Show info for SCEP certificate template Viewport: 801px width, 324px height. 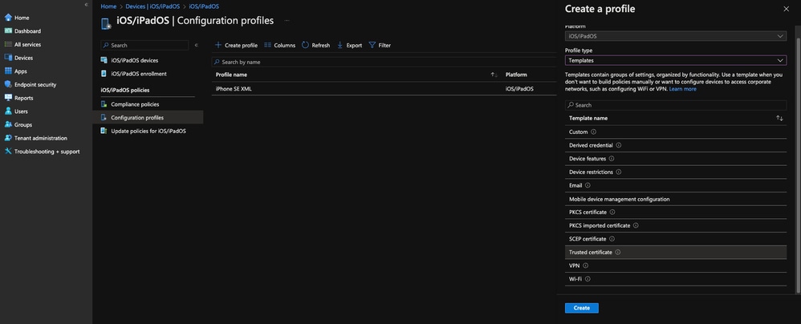(x=612, y=239)
